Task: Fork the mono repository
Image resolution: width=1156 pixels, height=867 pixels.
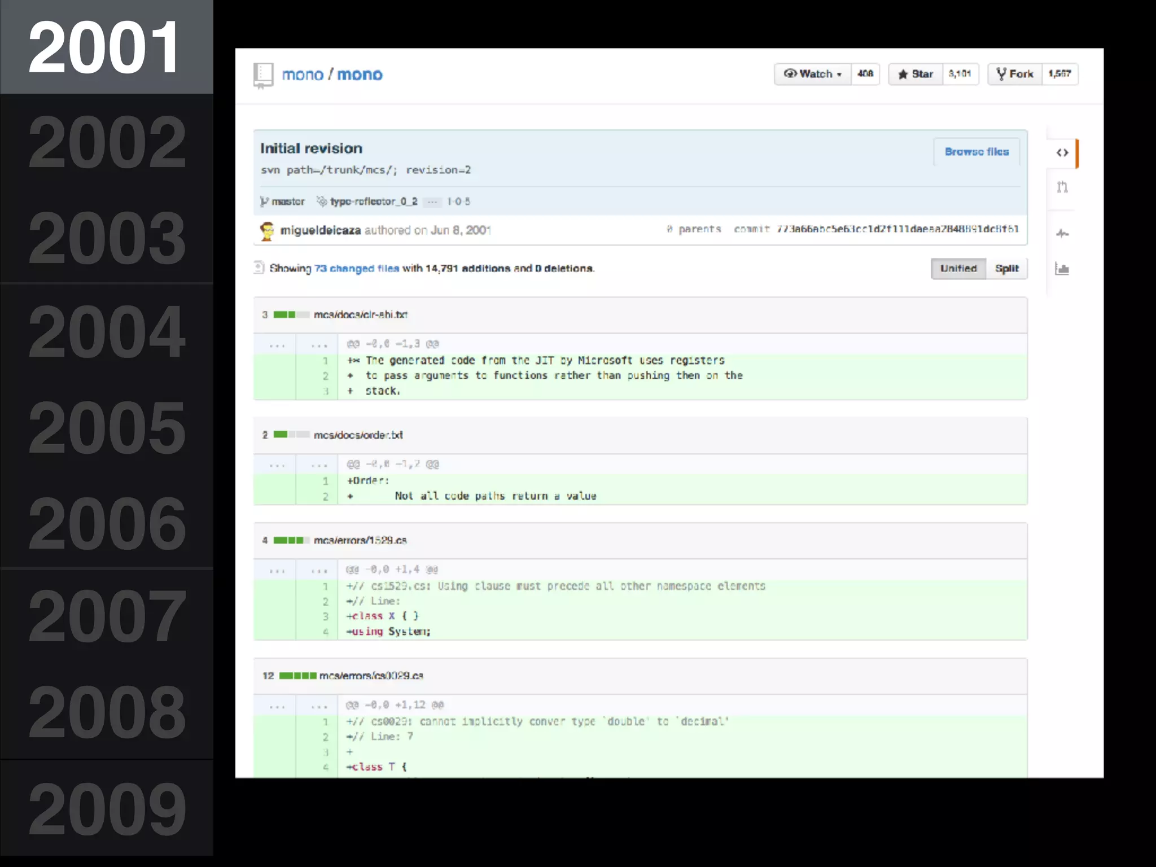Action: coord(1014,74)
